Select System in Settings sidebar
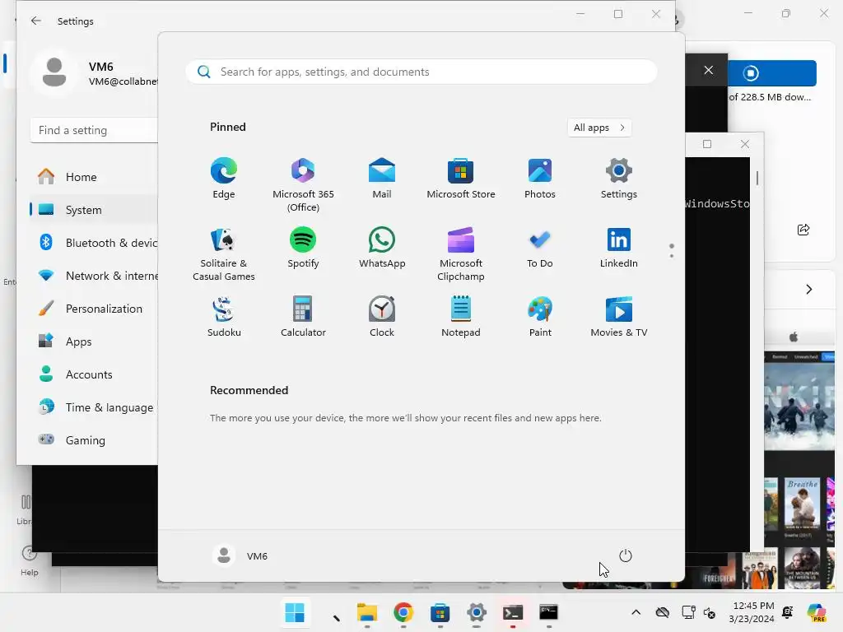Image resolution: width=843 pixels, height=632 pixels. point(93,210)
